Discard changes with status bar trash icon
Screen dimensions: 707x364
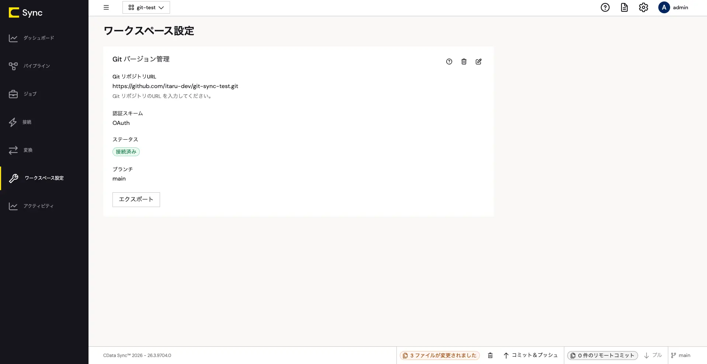pyautogui.click(x=490, y=356)
